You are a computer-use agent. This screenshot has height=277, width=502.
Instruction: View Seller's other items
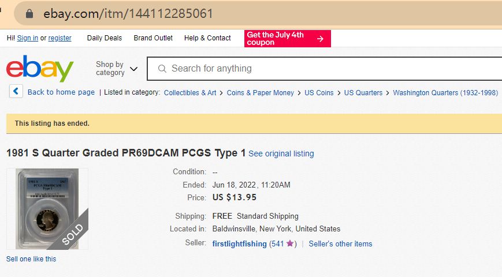[340, 244]
